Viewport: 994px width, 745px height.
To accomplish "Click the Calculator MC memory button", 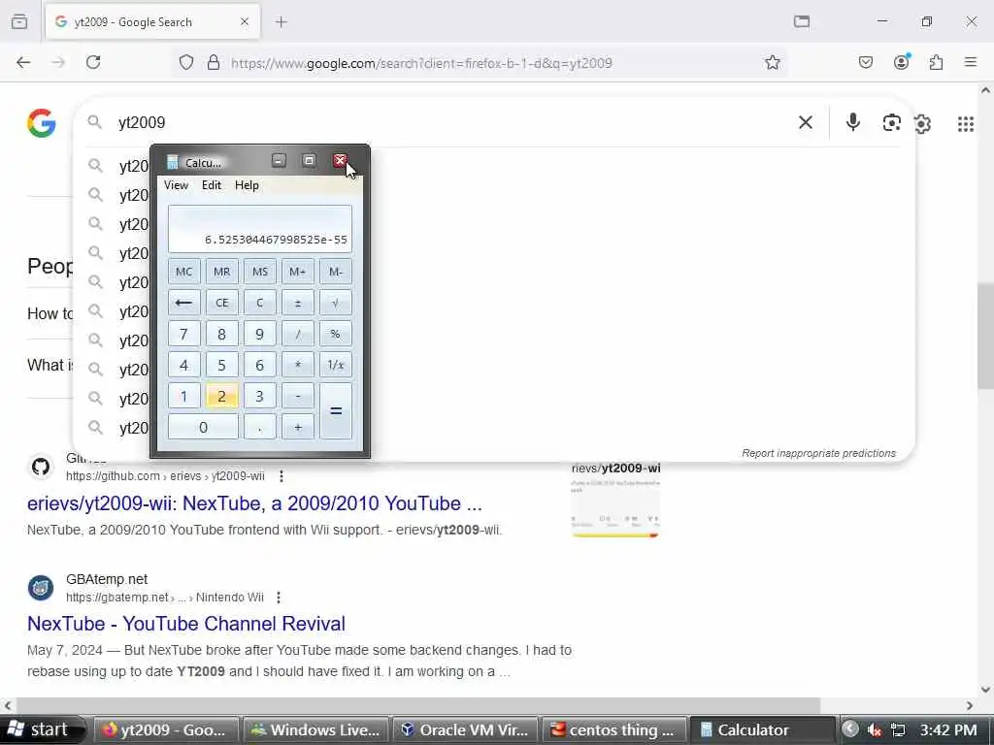I will pyautogui.click(x=183, y=272).
